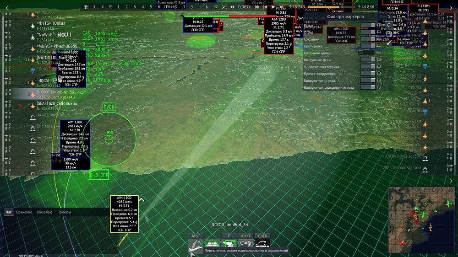Image resolution: width=458 pixels, height=257 pixels.
Task: Select player [IGRPG] 232588952 on right list
Action: pyautogui.click(x=403, y=76)
